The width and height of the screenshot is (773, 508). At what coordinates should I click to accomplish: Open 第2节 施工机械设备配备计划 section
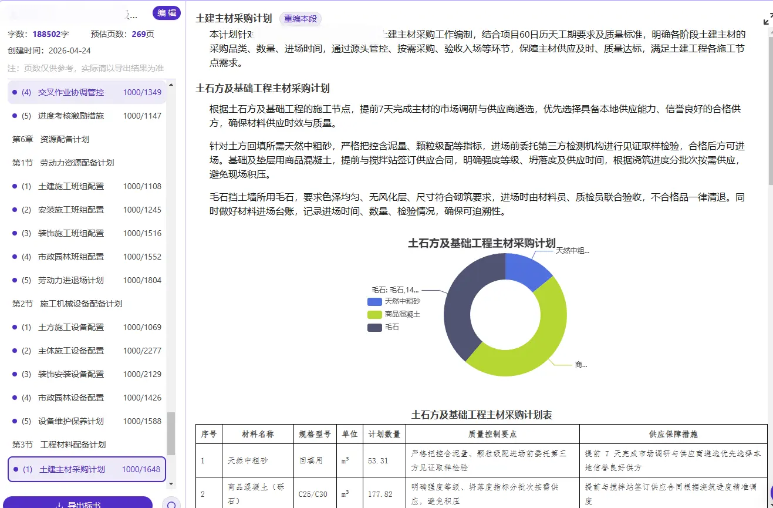coord(67,304)
